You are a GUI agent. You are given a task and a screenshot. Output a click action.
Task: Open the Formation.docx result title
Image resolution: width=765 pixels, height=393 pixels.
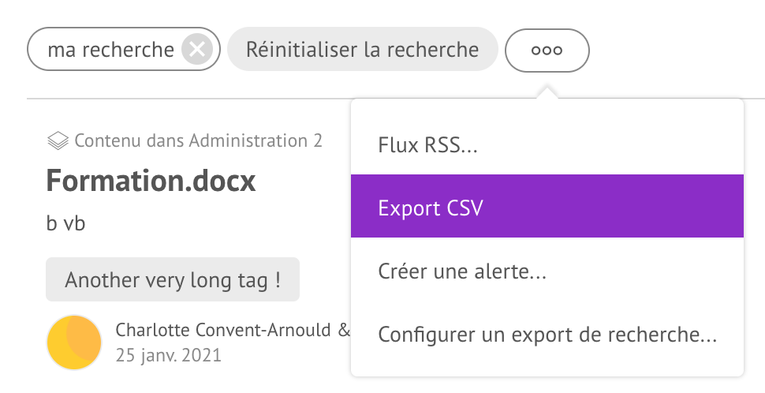tap(151, 181)
